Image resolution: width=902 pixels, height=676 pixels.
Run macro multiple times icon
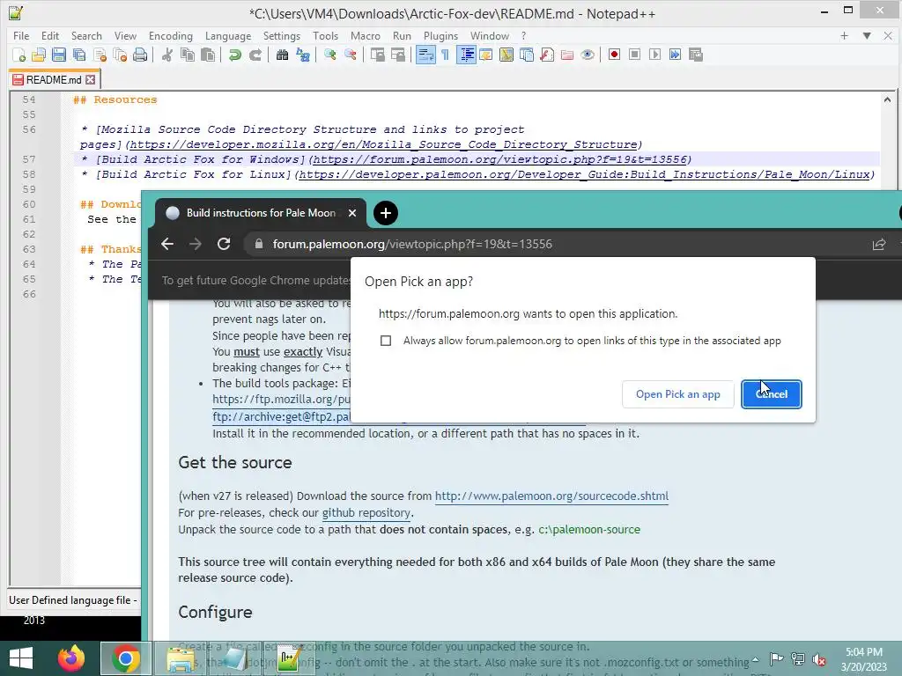(x=676, y=55)
